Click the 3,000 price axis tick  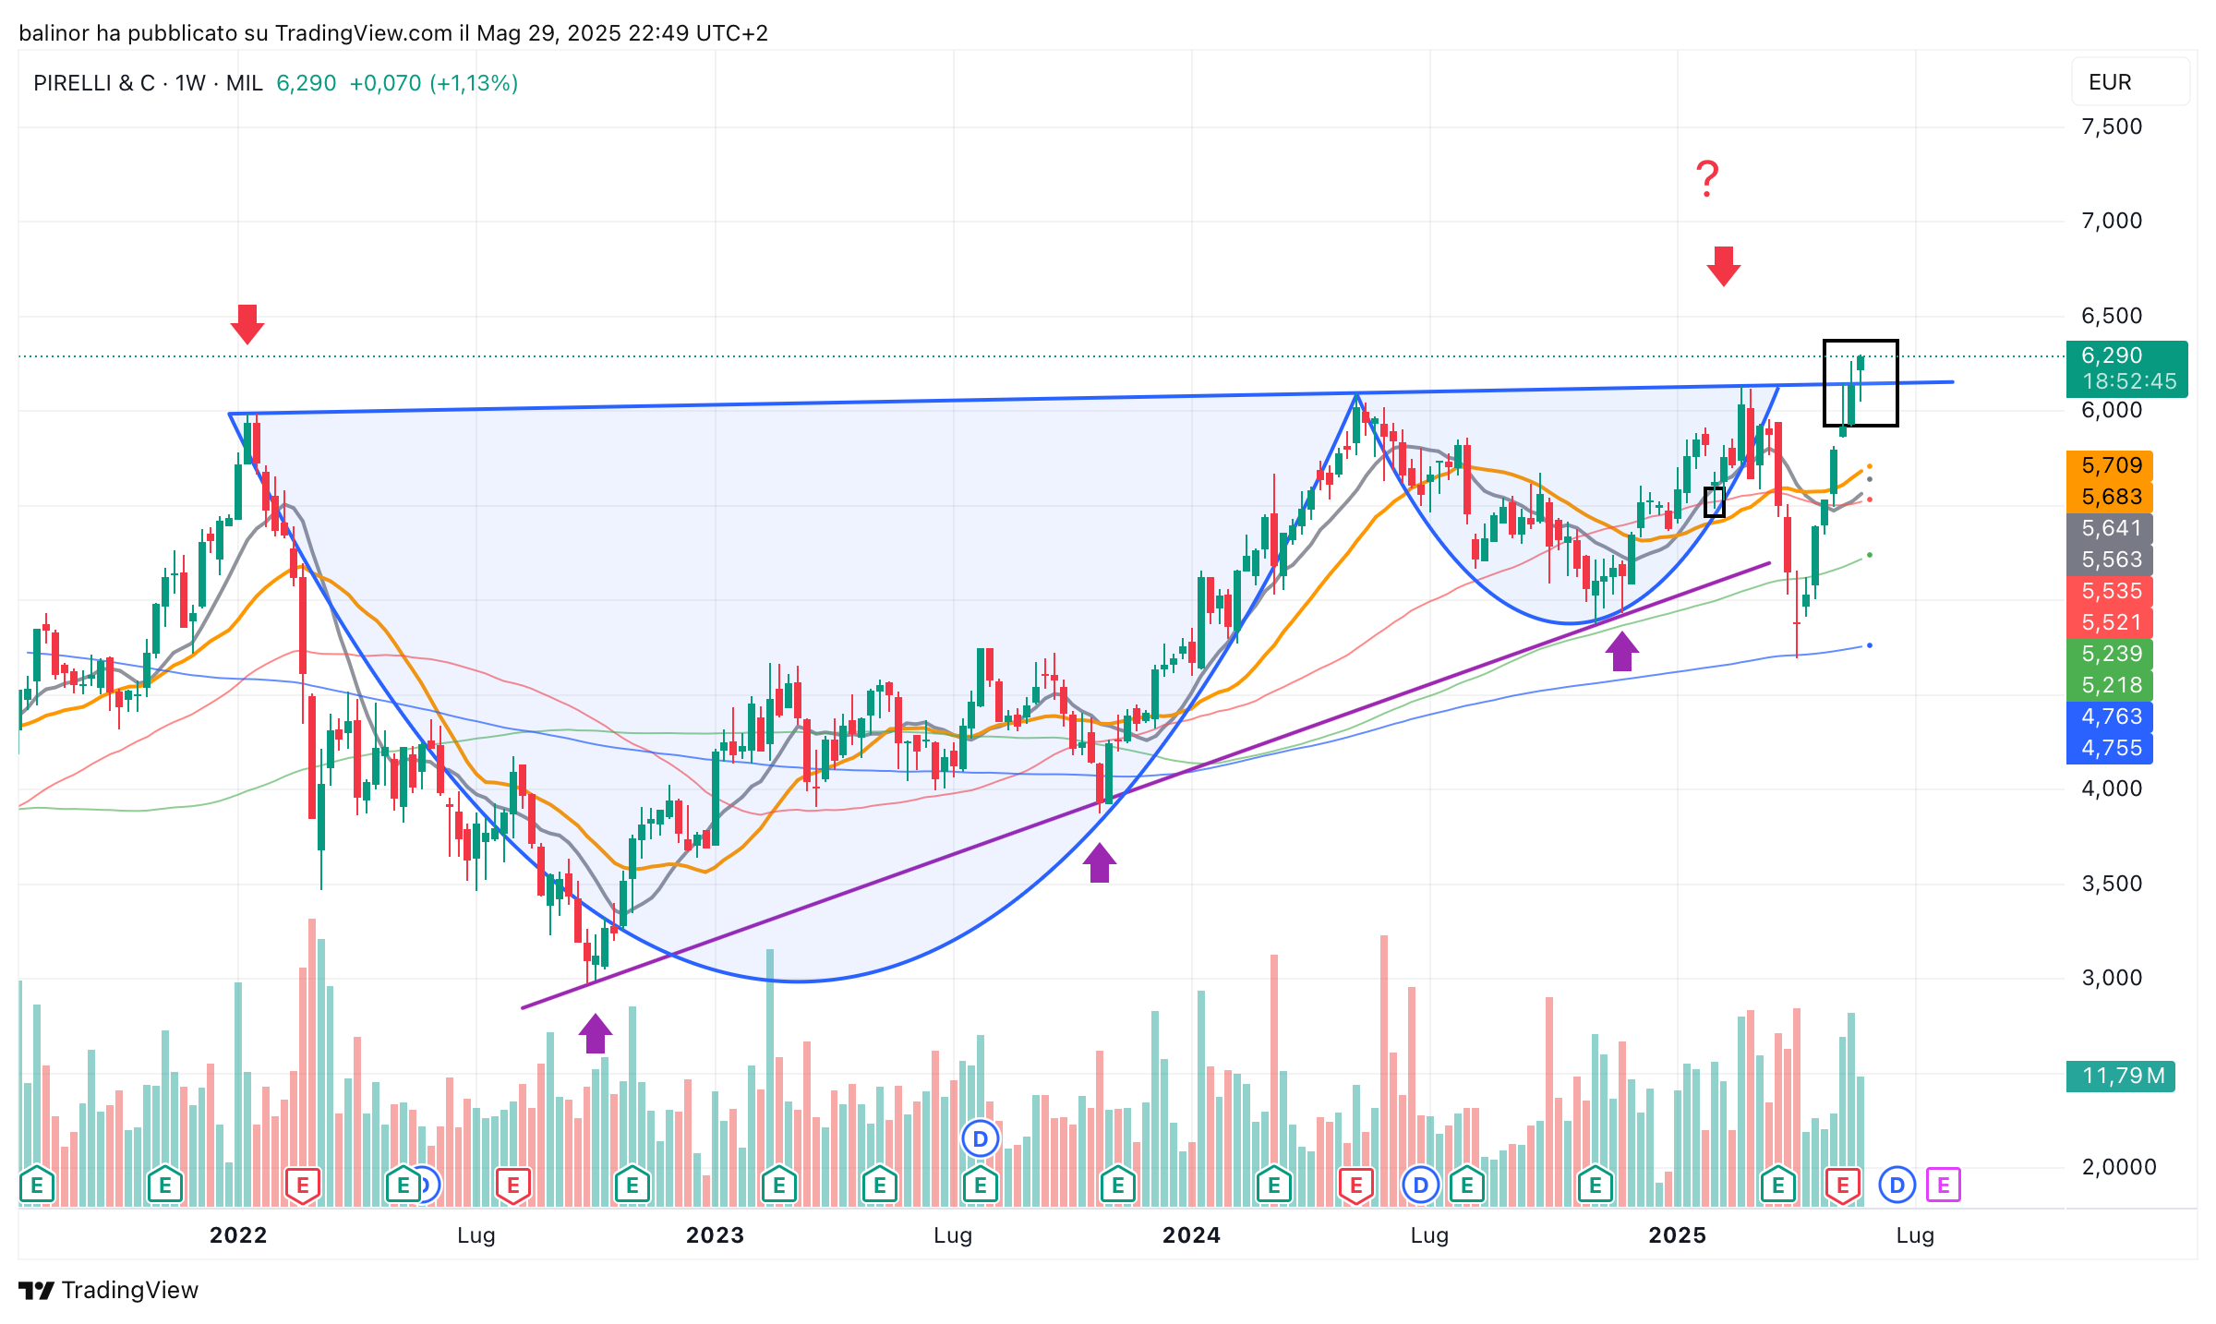2112,978
